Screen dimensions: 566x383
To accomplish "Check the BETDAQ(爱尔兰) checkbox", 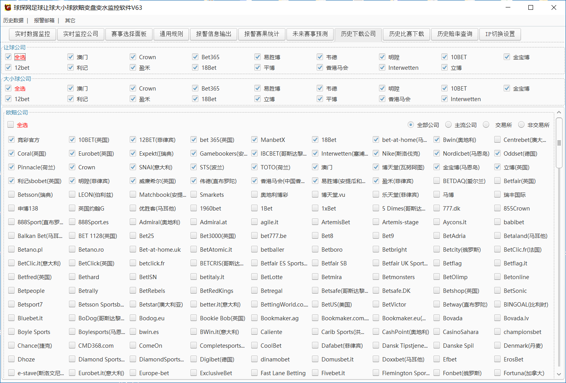I will point(437,181).
